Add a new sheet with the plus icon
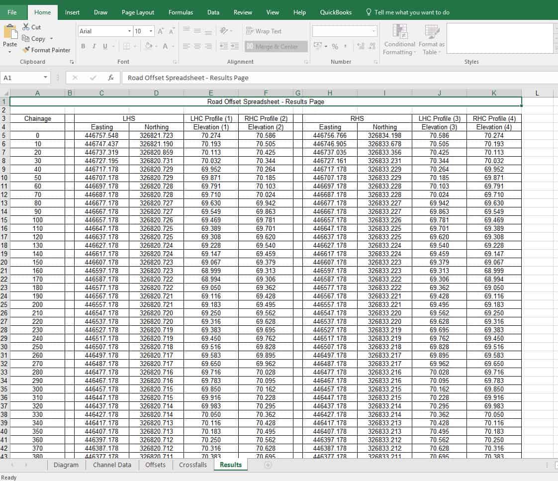 (268, 465)
